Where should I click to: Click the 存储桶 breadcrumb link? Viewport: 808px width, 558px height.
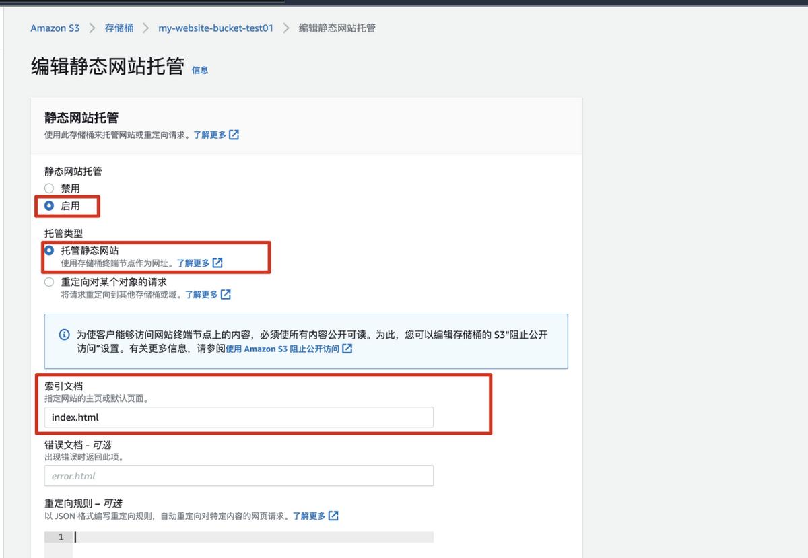click(119, 28)
